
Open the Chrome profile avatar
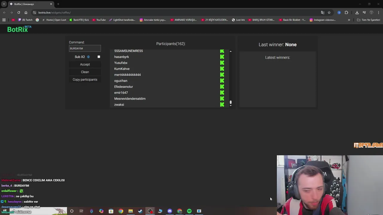371,13
